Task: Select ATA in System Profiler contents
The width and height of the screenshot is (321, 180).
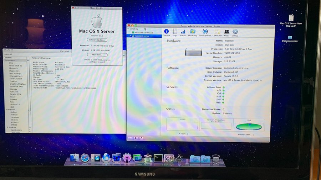Action: (11, 63)
